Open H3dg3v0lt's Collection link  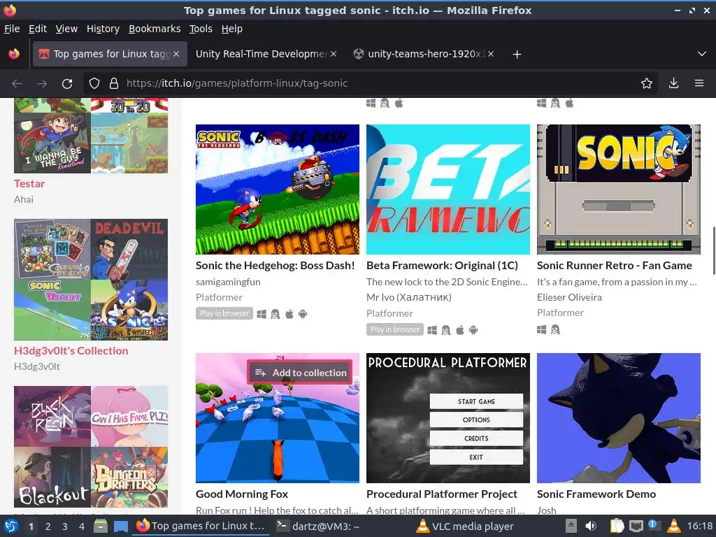pyautogui.click(x=71, y=351)
